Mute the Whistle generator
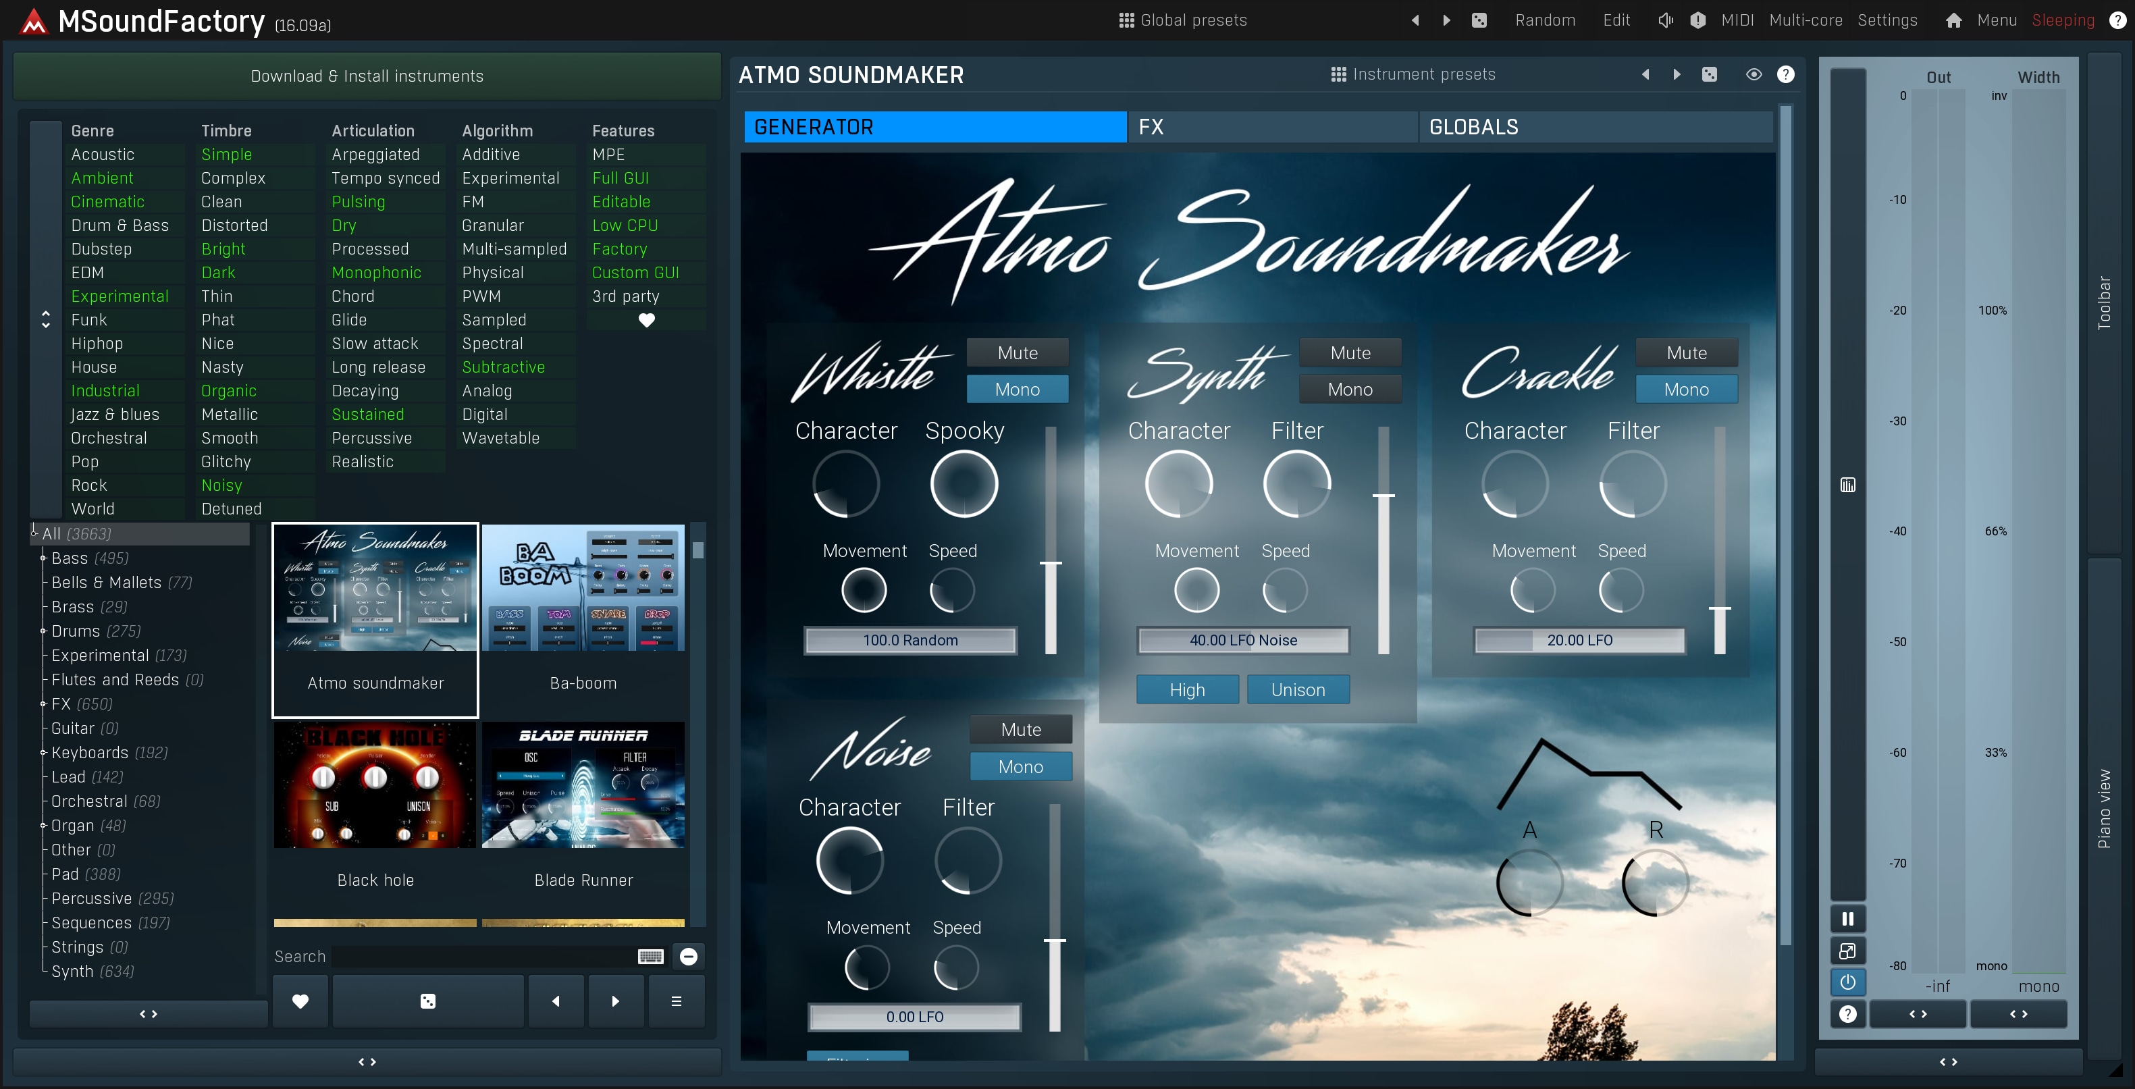Viewport: 2135px width, 1089px height. point(1017,353)
